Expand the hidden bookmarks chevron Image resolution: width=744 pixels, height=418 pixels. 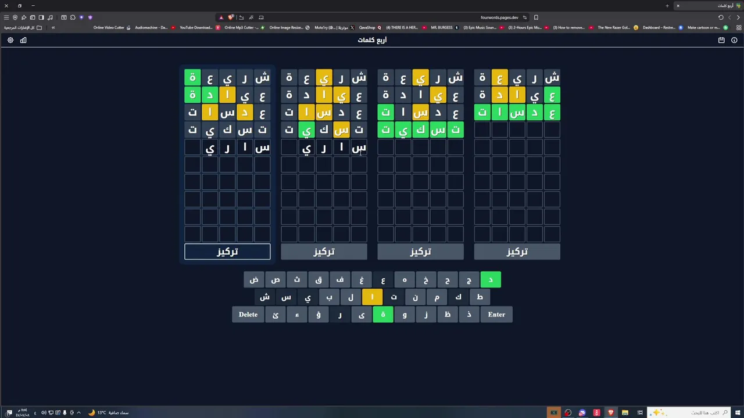tap(53, 27)
